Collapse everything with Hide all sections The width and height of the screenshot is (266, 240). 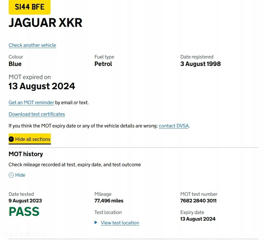pos(30,139)
